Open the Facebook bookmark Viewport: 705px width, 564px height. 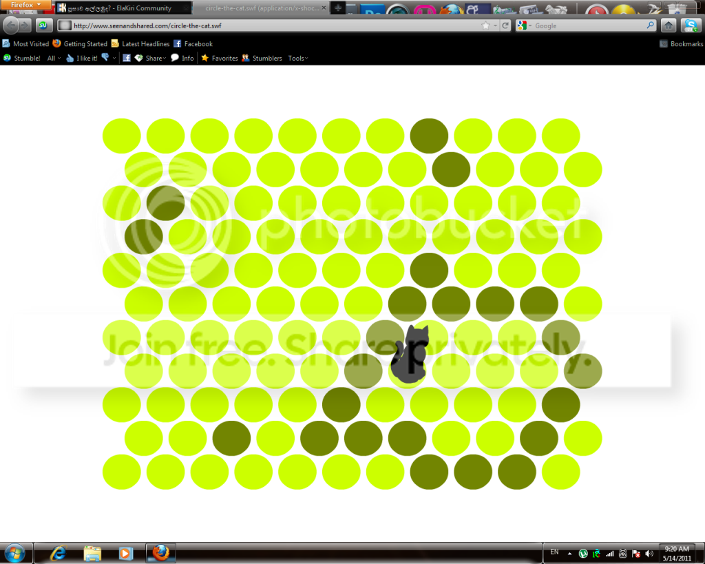pyautogui.click(x=193, y=43)
